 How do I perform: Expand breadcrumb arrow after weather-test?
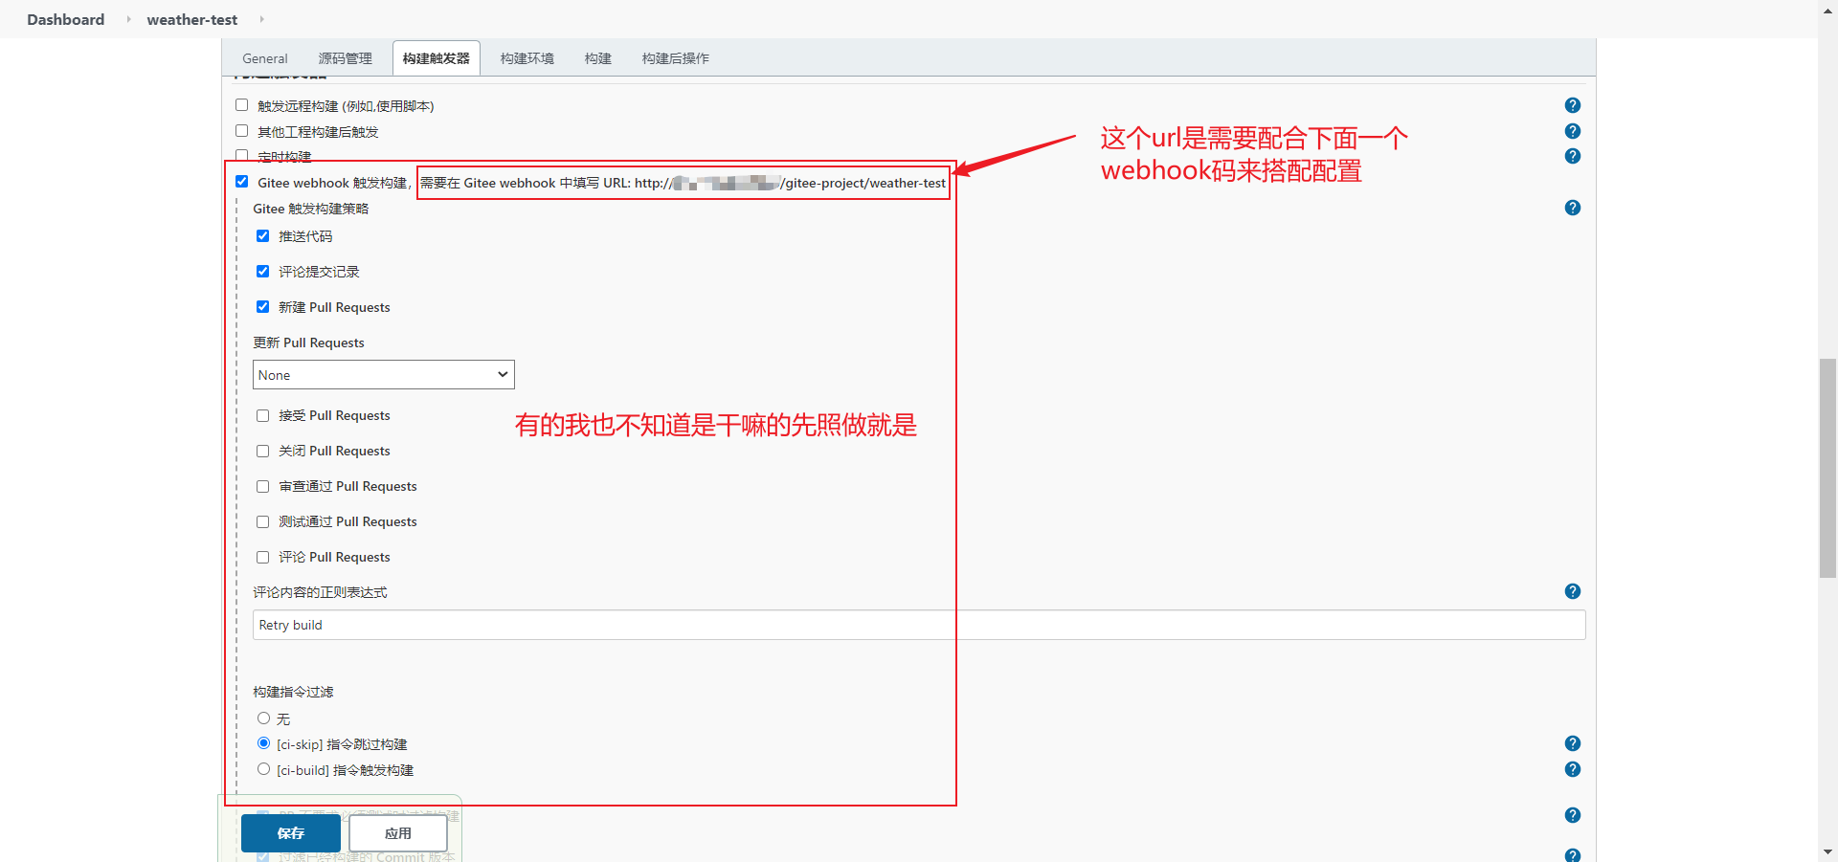pos(261,19)
